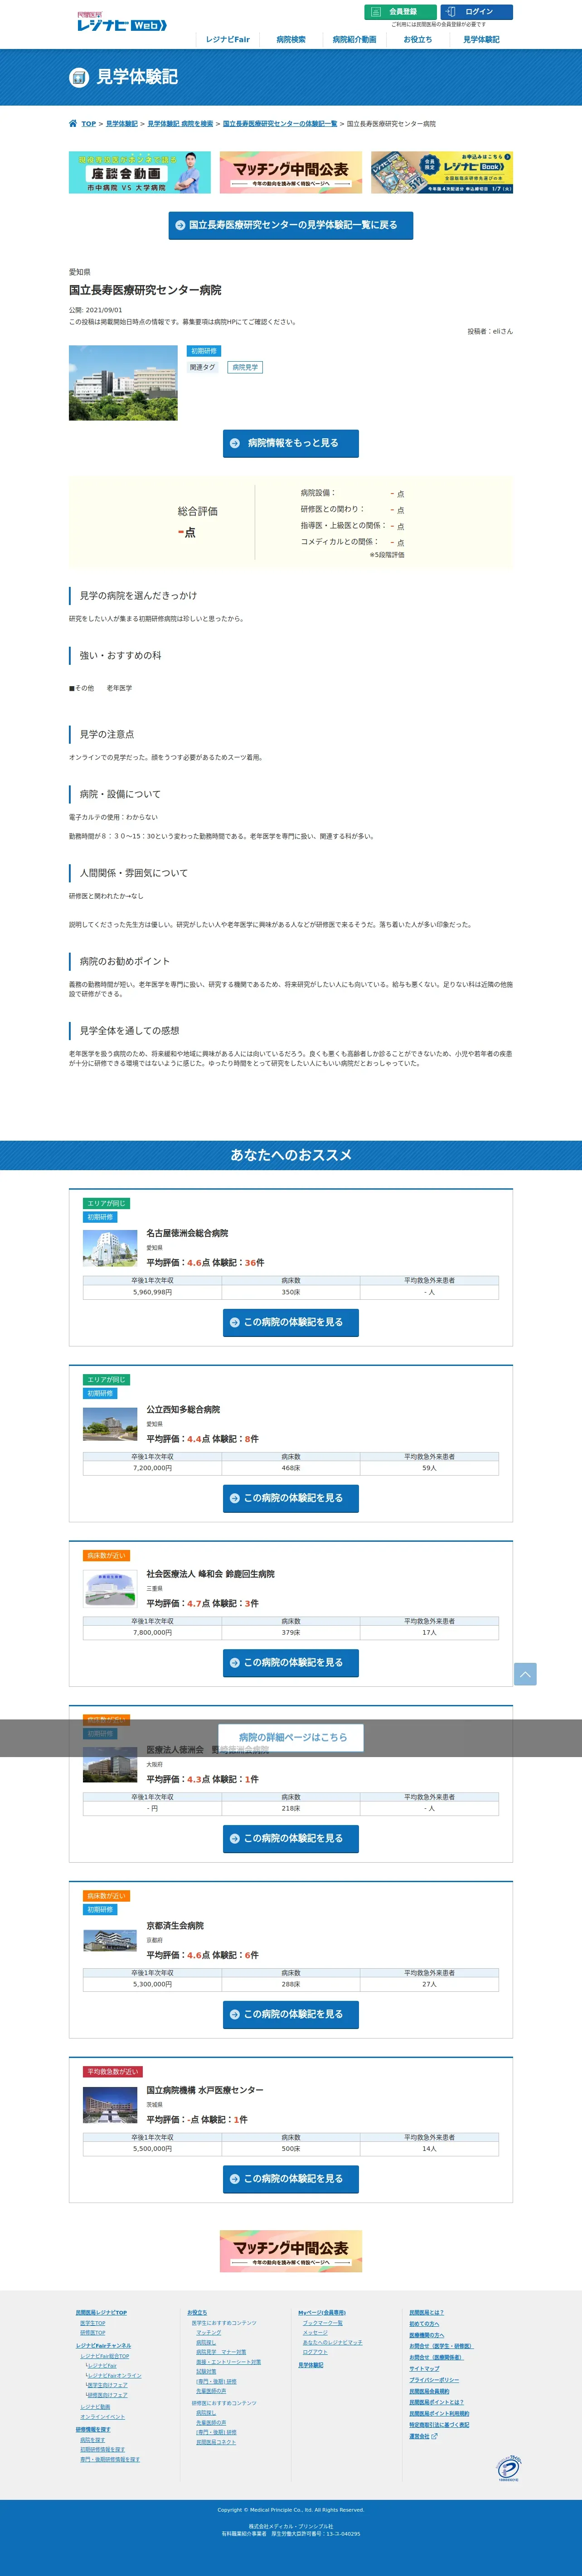Screen dimensions: 582x2576
Task: Click footer link レジナビ動画
Action: click(95, 2407)
